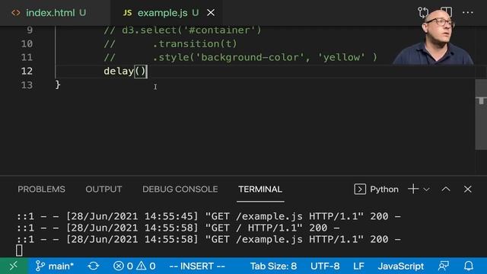
Task: Change file encoding UTF-8
Action: pyautogui.click(x=325, y=266)
